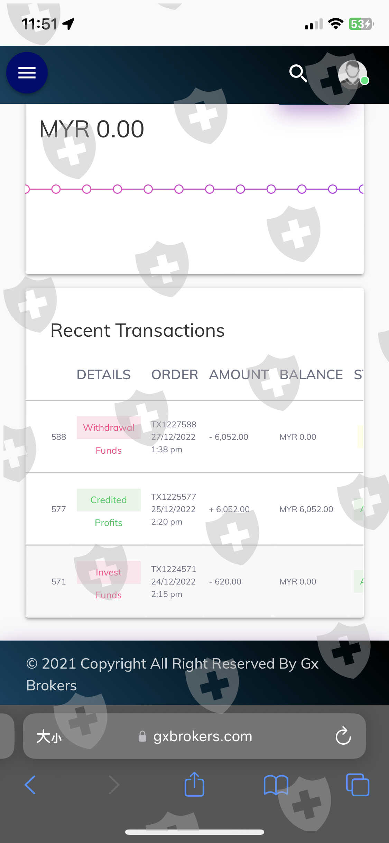
Task: Open the user profile avatar
Action: click(x=352, y=74)
